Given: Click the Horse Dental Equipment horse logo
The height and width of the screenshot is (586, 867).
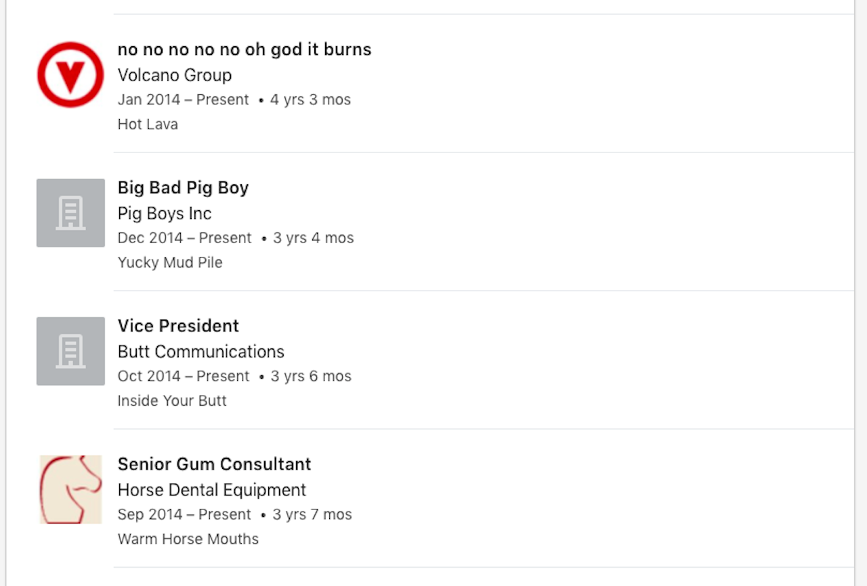Looking at the screenshot, I should [x=70, y=489].
